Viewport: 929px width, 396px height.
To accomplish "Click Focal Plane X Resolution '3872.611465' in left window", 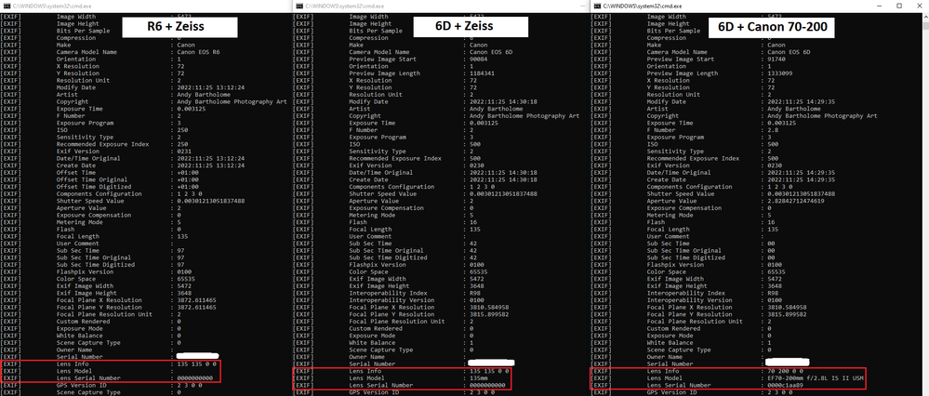I will tap(197, 300).
